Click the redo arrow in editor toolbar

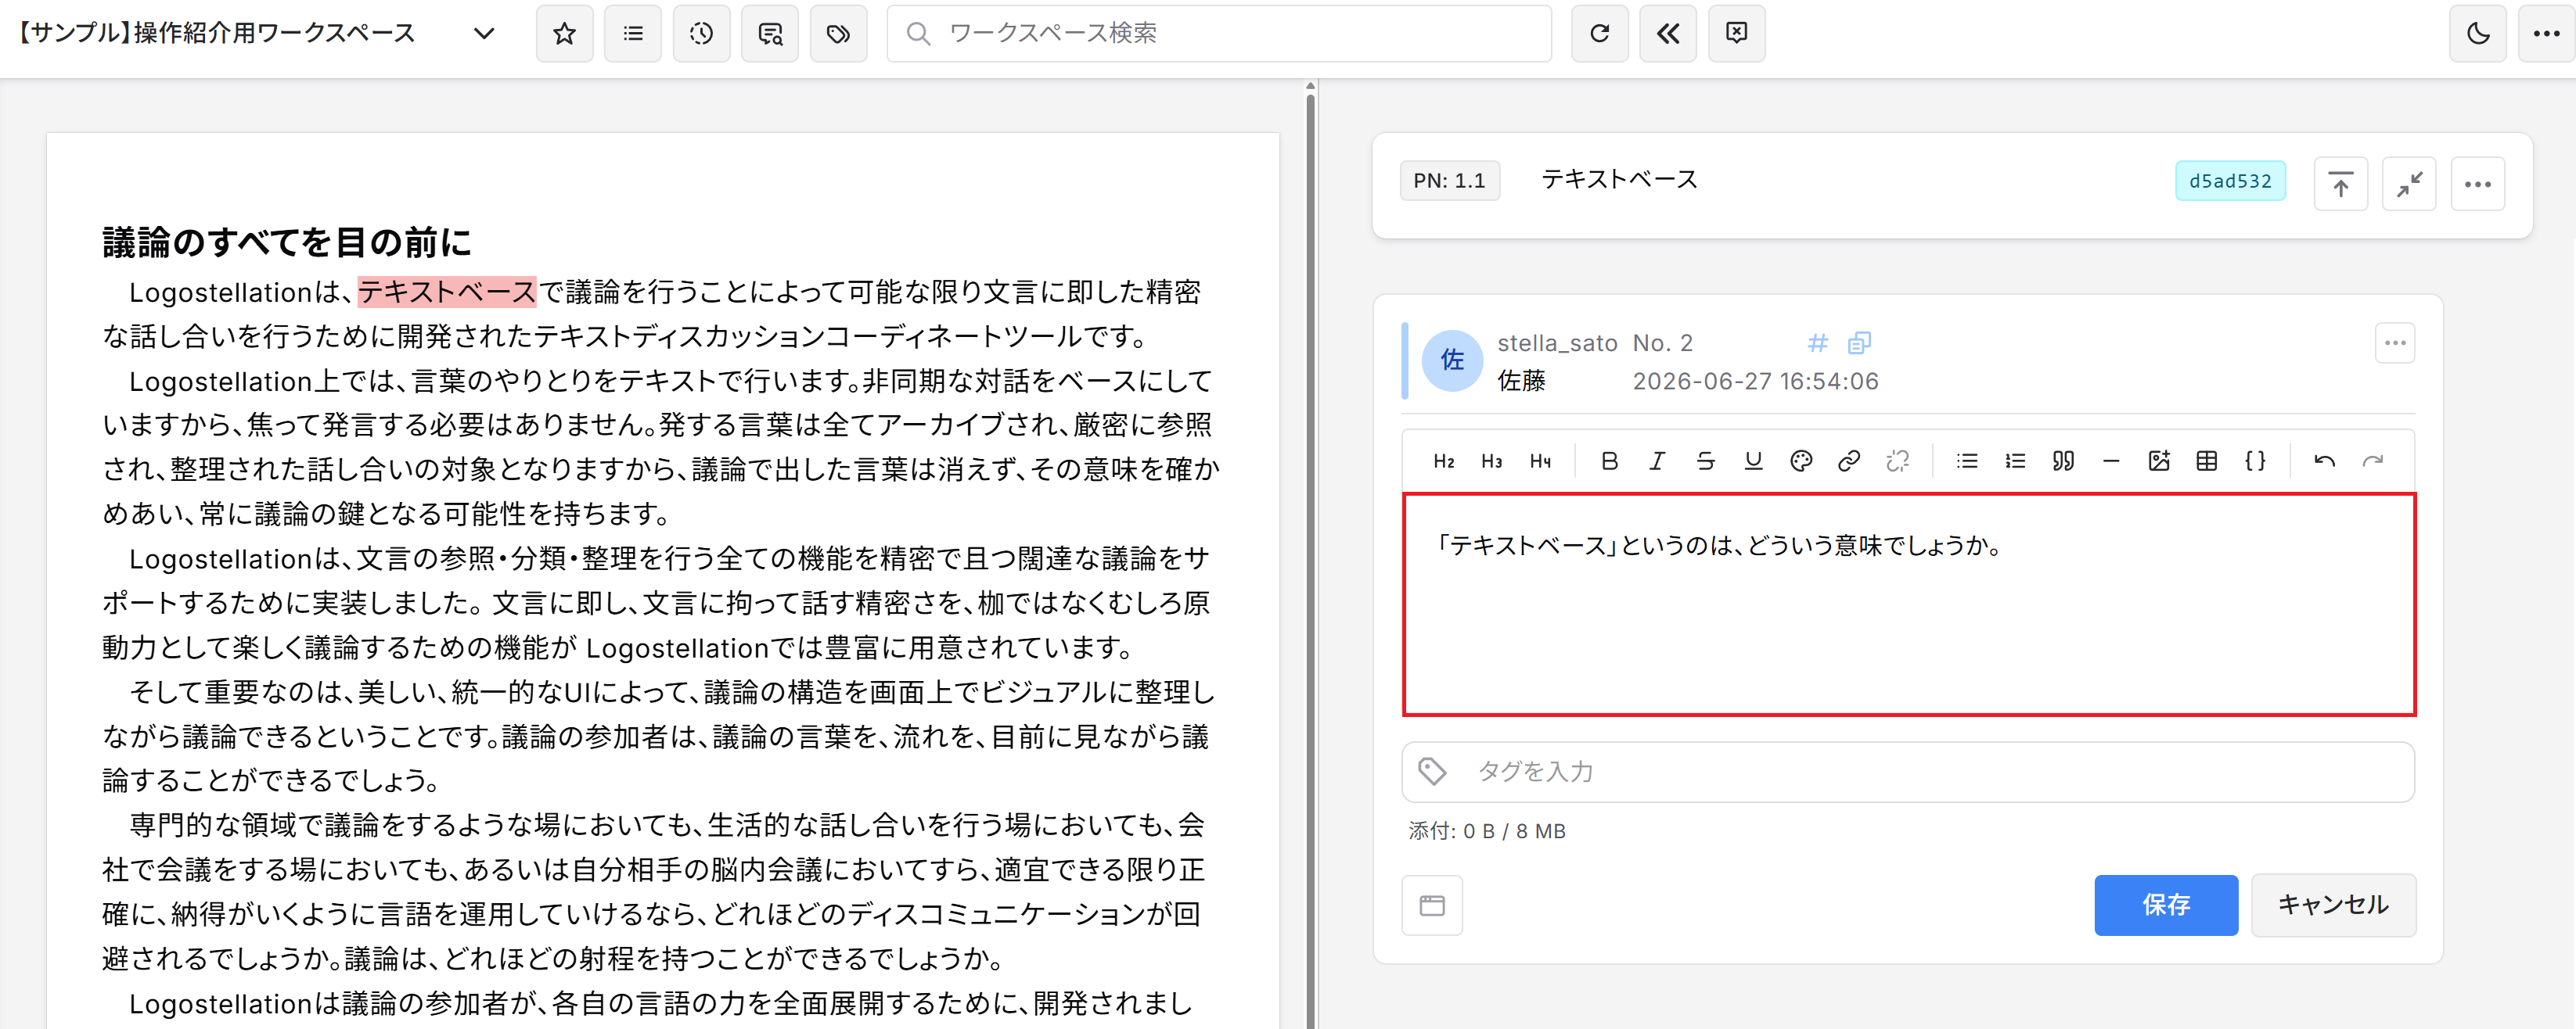[x=2373, y=461]
